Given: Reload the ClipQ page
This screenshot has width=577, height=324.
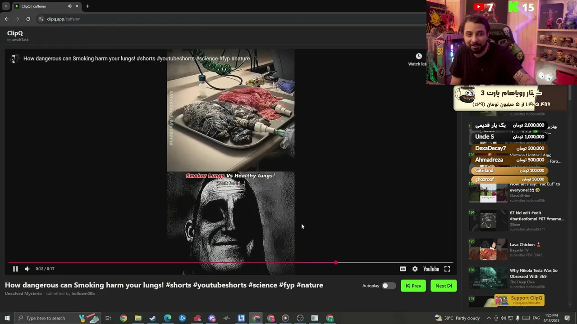Looking at the screenshot, I should (x=28, y=19).
